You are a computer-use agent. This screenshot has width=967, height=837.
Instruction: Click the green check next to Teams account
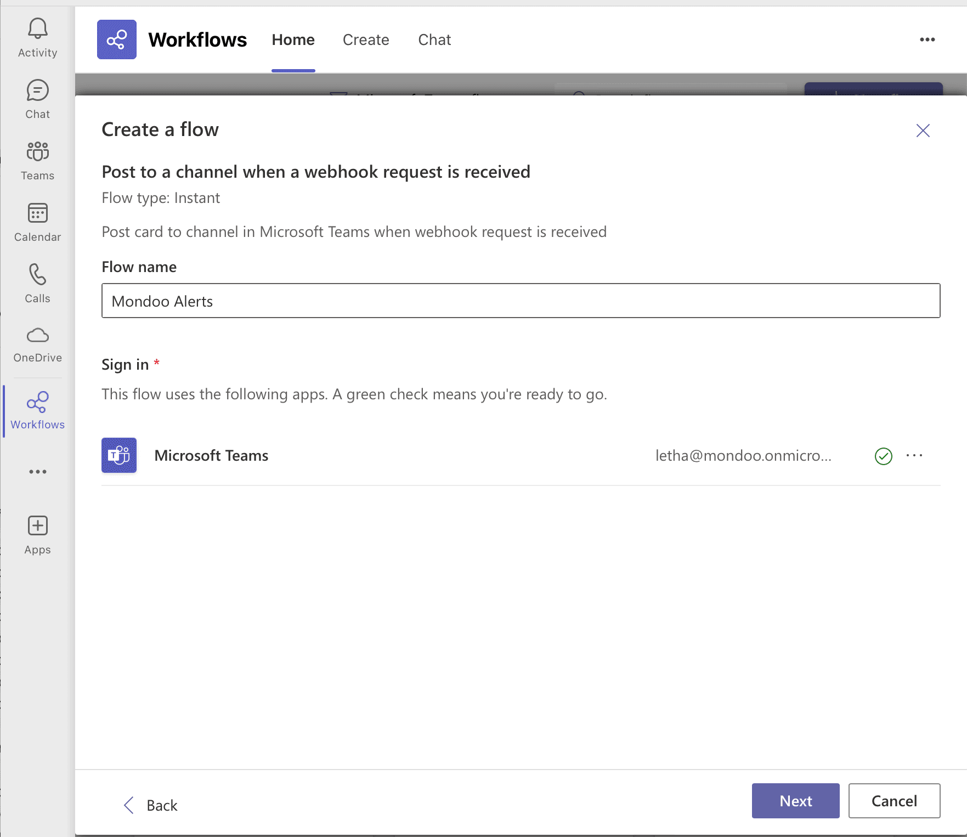click(x=883, y=456)
